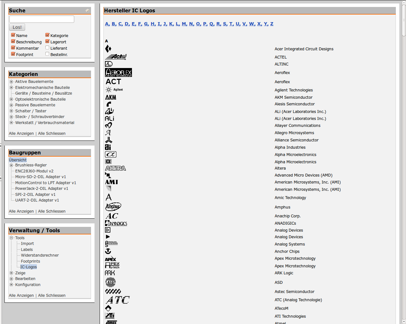Expand Elektromechanische Bauteile tree node

(11, 88)
